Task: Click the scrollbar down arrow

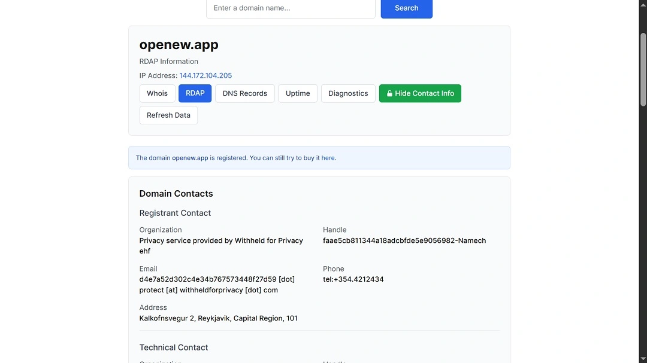Action: (643, 359)
